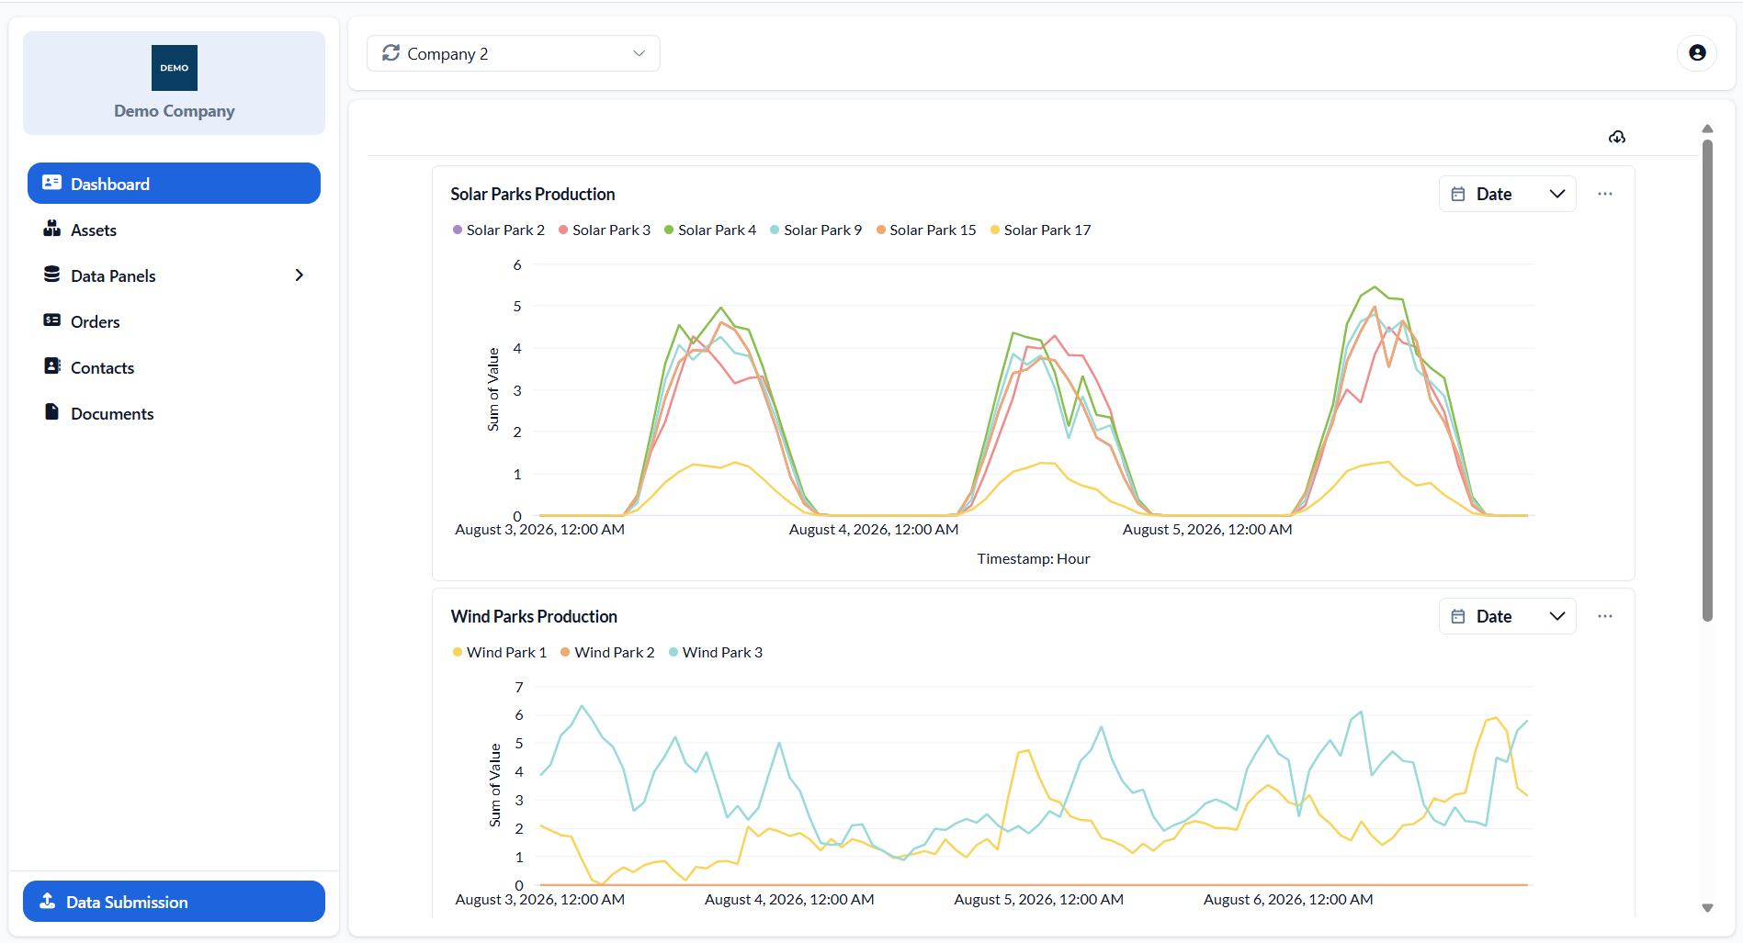Click the Assets sidebar icon
The height and width of the screenshot is (943, 1743).
click(52, 229)
